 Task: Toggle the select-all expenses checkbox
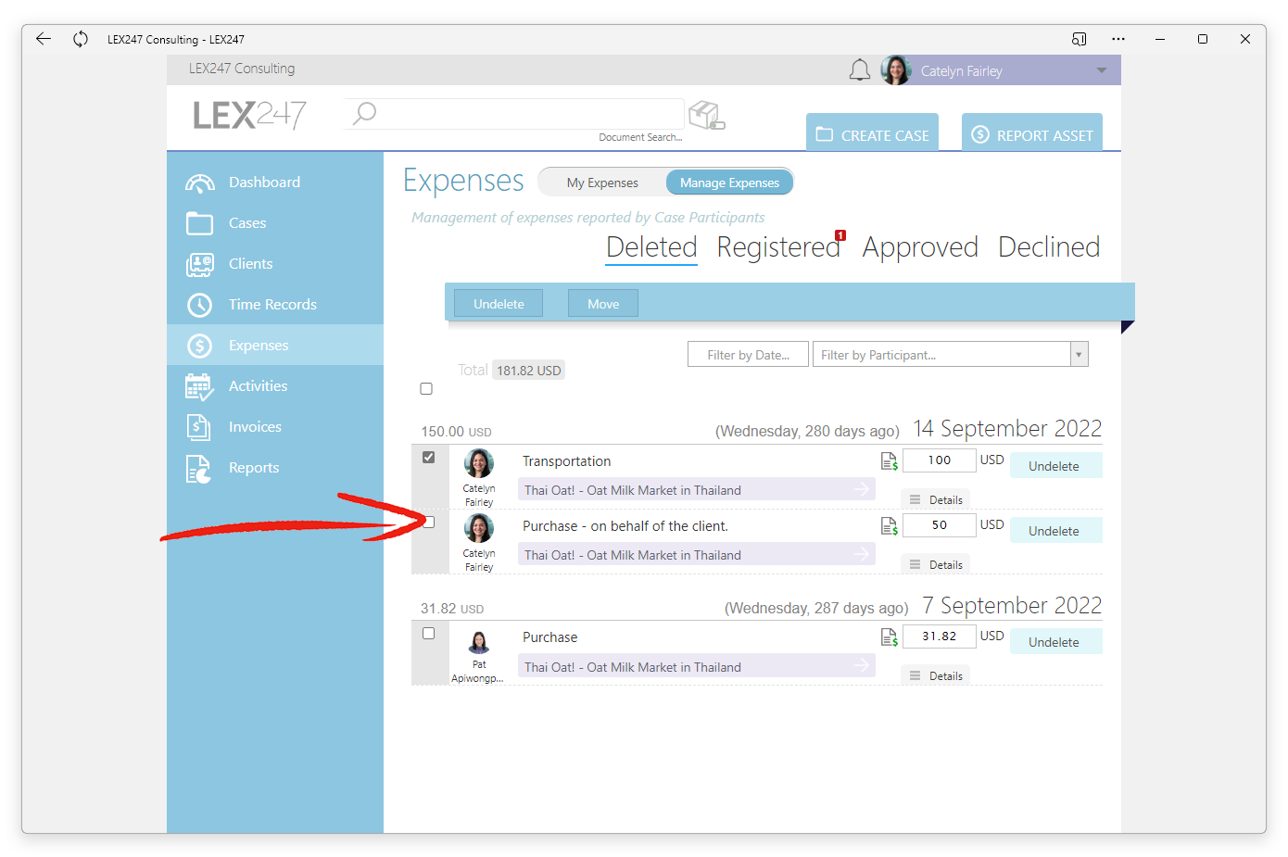(426, 389)
